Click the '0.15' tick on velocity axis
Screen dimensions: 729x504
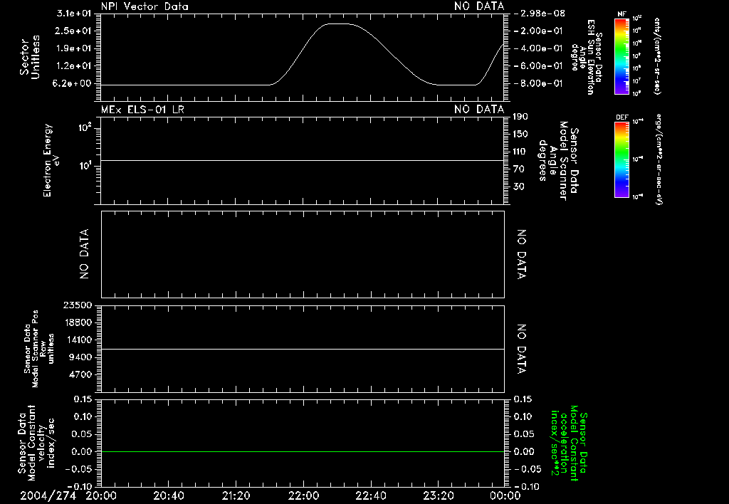(x=83, y=399)
